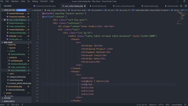Click the split editor icon
Viewport: 188px width, 106px height.
pyautogui.click(x=186, y=6)
